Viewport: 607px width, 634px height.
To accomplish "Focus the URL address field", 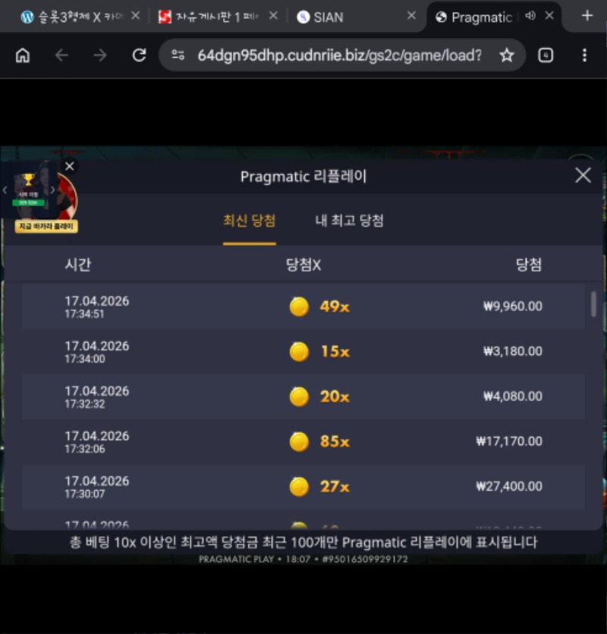I will point(339,55).
